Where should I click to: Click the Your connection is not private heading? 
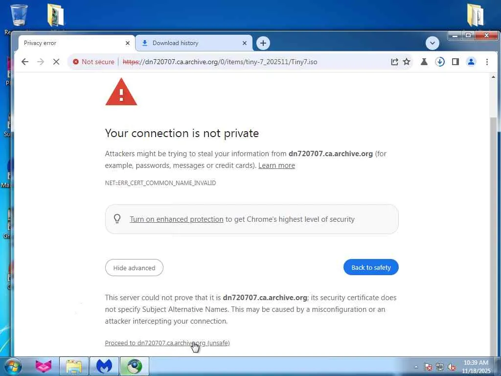tap(182, 133)
